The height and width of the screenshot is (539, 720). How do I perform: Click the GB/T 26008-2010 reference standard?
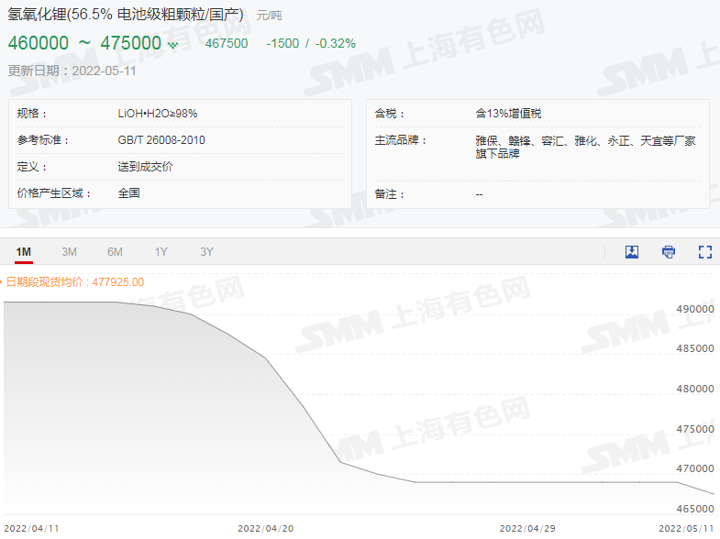(161, 140)
